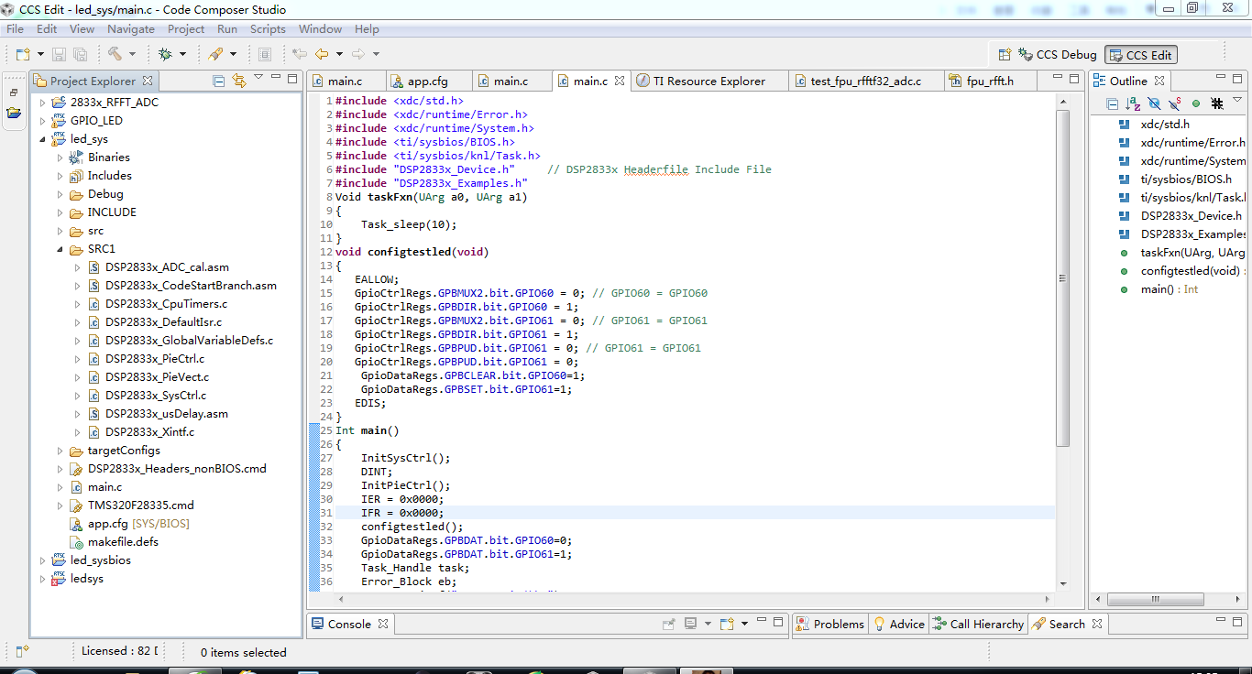This screenshot has height=674, width=1252.
Task: Toggle Link with Editor in Project Explorer
Action: point(239,81)
